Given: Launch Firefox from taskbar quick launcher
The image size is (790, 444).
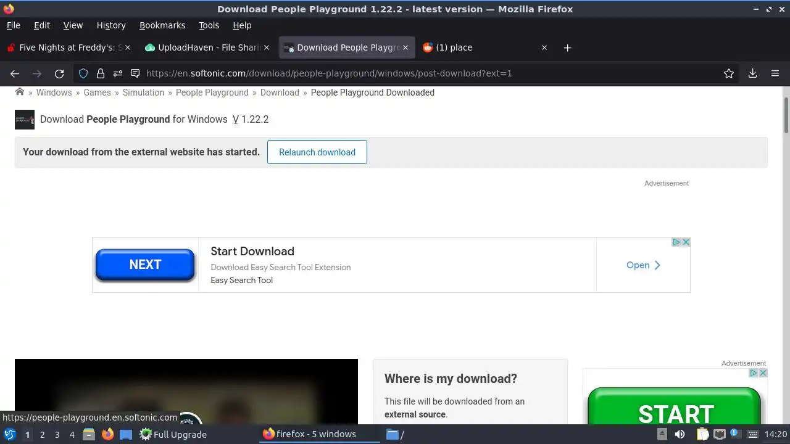Looking at the screenshot, I should tap(107, 434).
